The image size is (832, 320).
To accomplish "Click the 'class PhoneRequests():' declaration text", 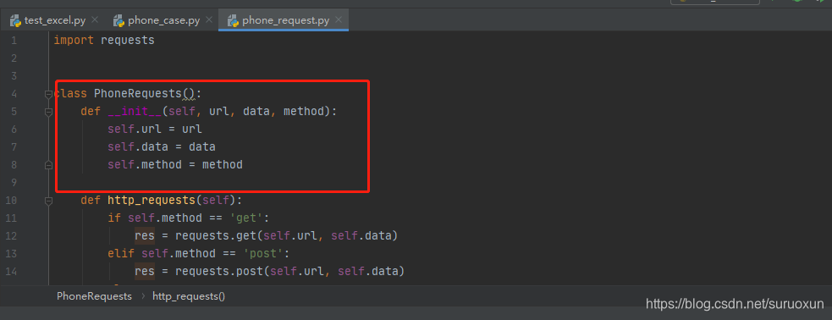I will click(x=128, y=94).
